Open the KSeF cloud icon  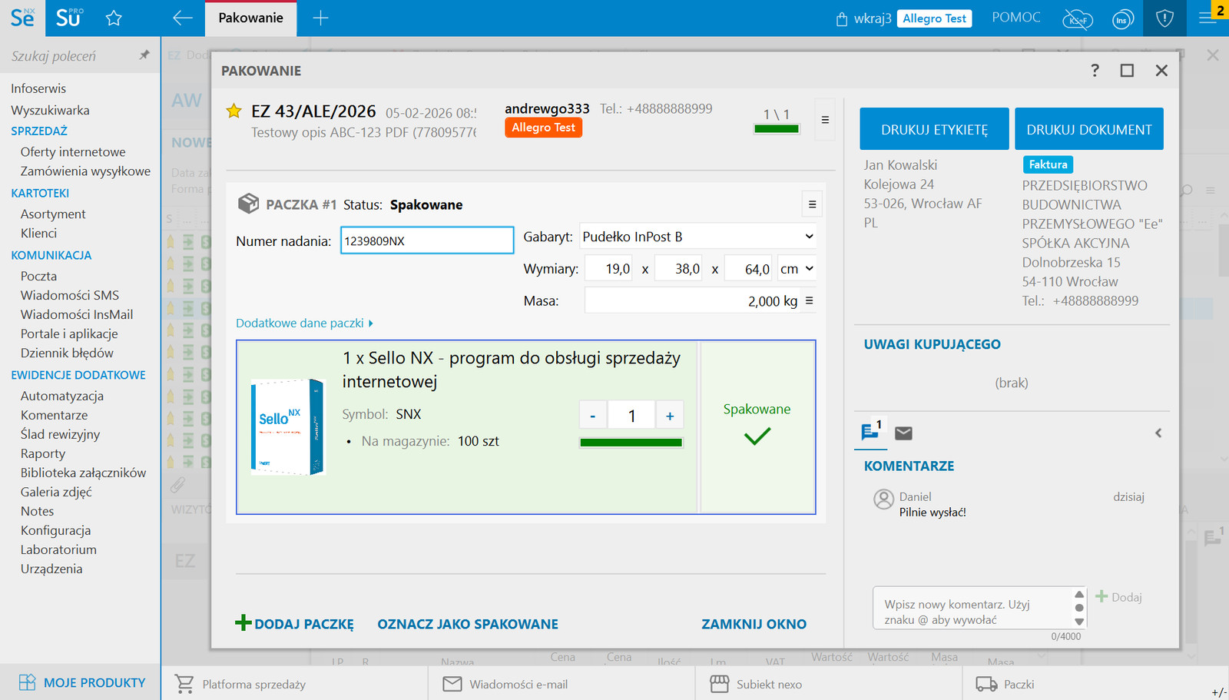click(1077, 19)
